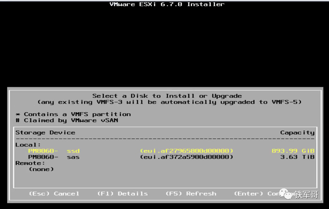Click the VMFS-3 upgrade notice line

point(169,102)
